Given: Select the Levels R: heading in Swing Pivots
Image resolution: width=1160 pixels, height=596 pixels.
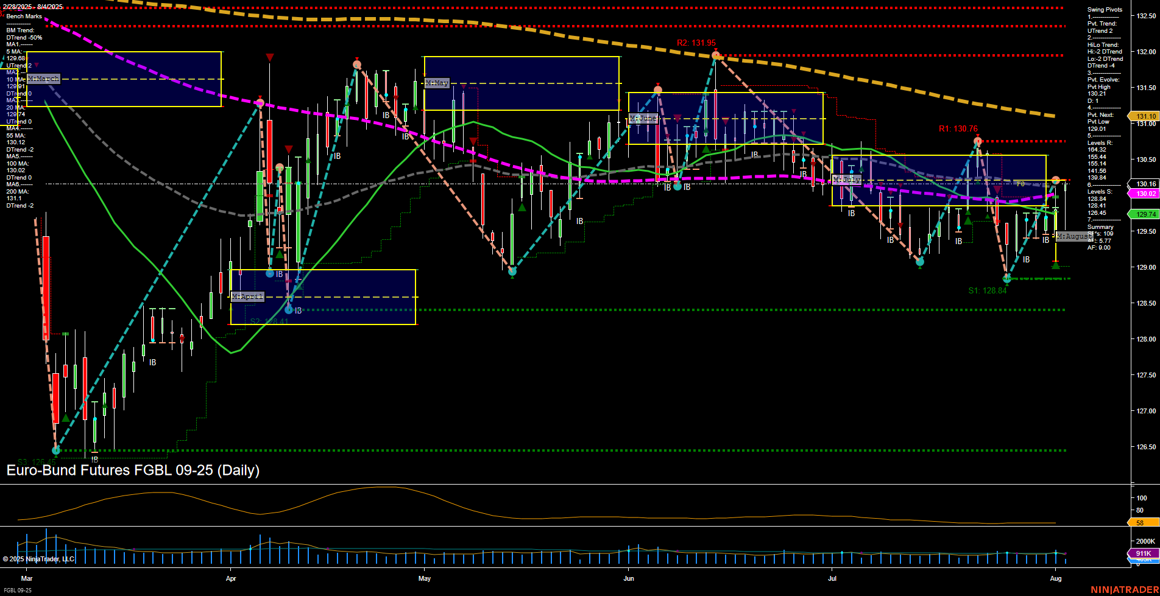Looking at the screenshot, I should [1100, 143].
